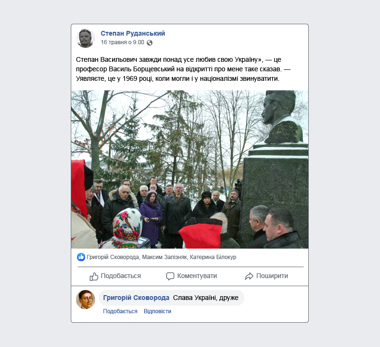The width and height of the screenshot is (380, 347).
Task: Open Григорій Сковорода commenter avatar
Action: [85, 299]
